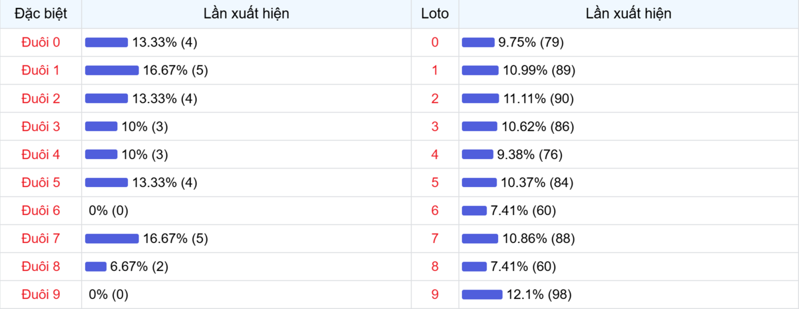Click the red Loto number 3
Screen dimensions: 799x309
[x=435, y=127]
